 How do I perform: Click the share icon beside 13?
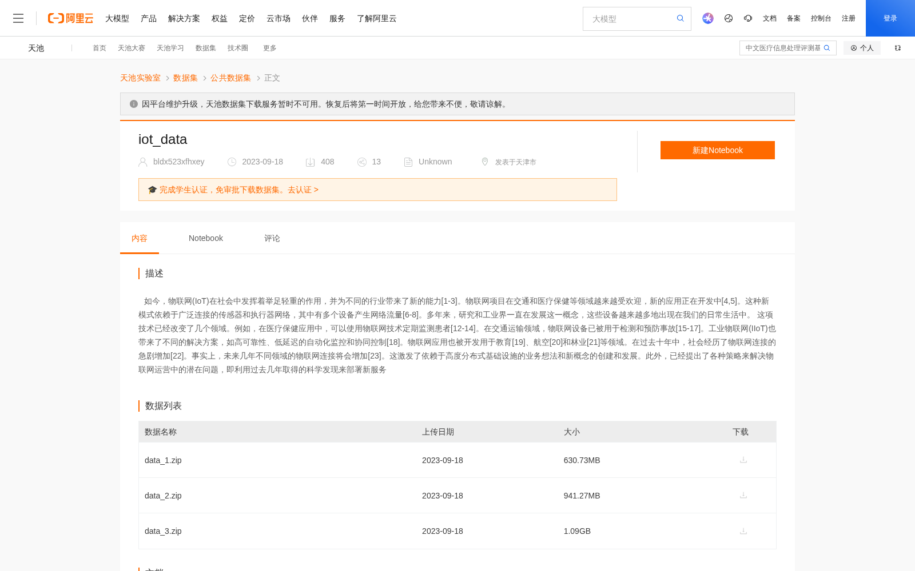click(x=362, y=162)
